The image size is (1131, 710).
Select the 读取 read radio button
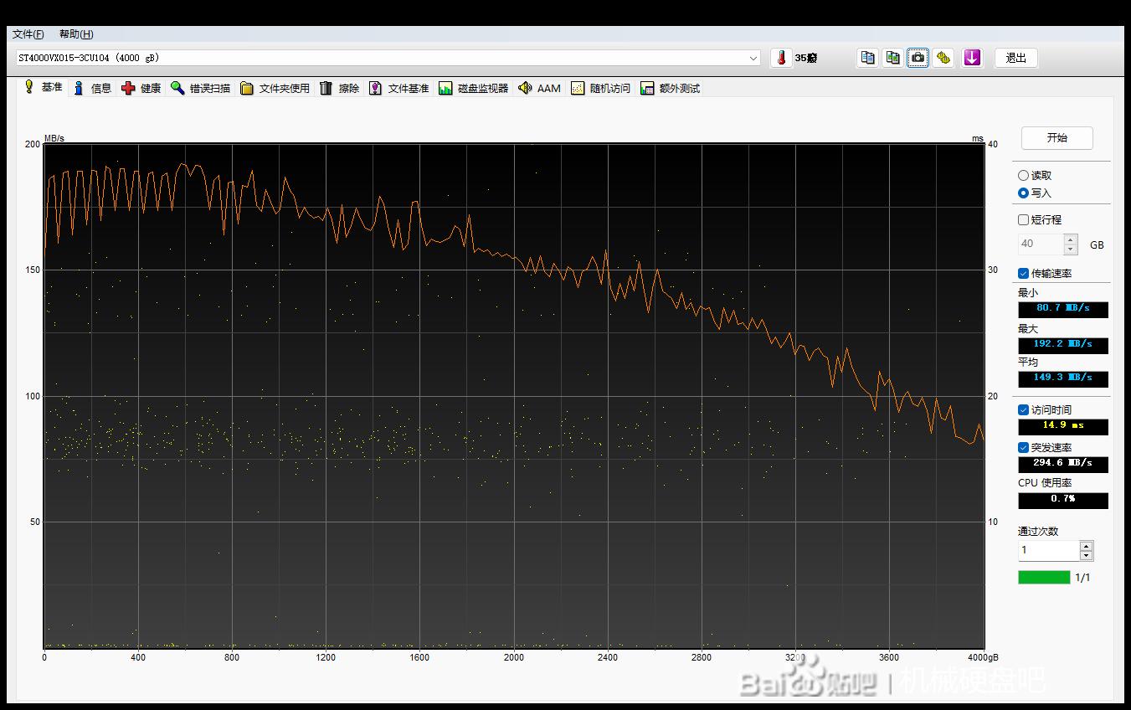1023,175
